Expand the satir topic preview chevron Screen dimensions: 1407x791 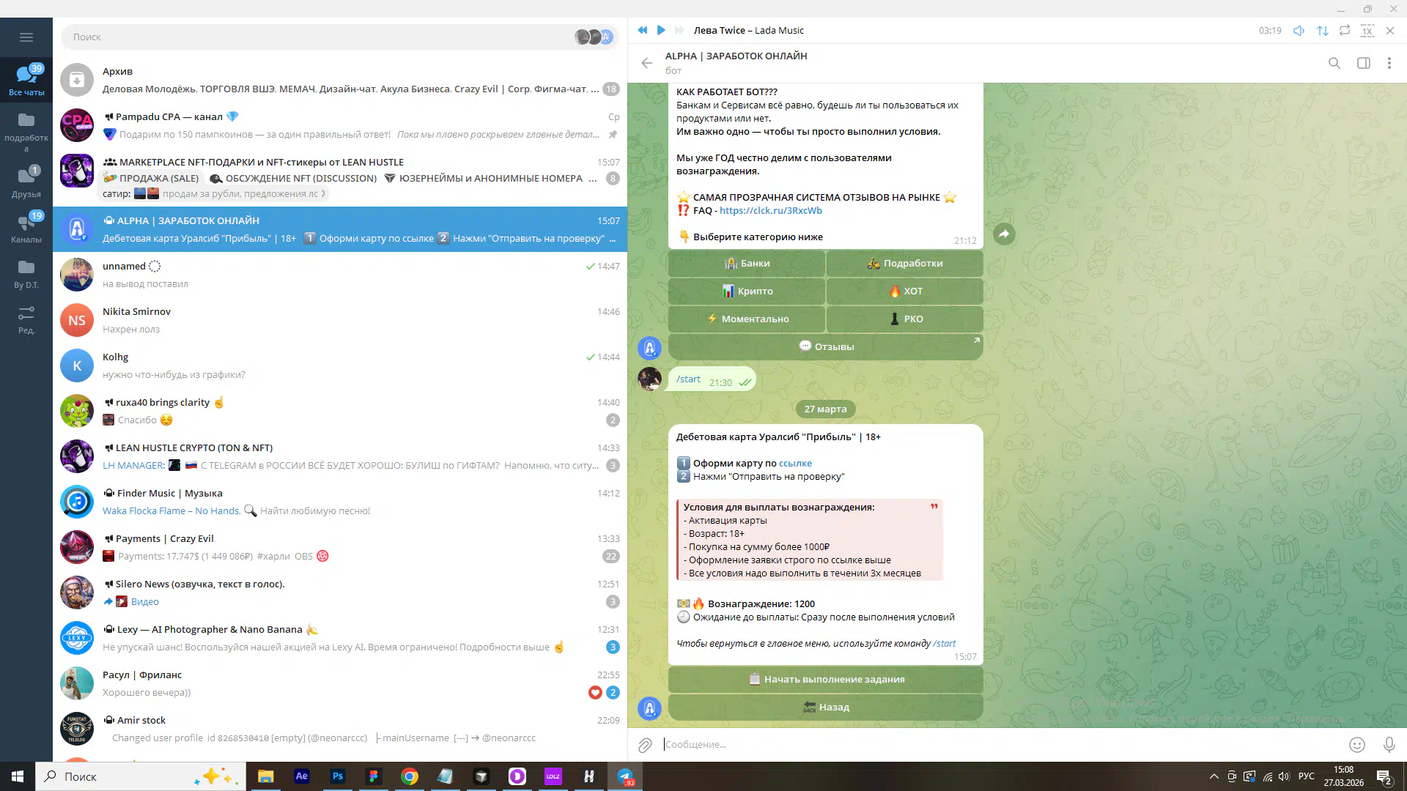[323, 194]
